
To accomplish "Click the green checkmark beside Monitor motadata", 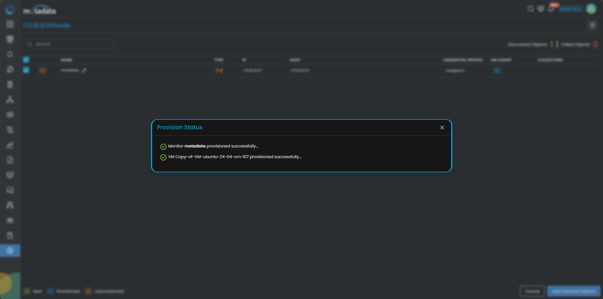I will coord(163,147).
